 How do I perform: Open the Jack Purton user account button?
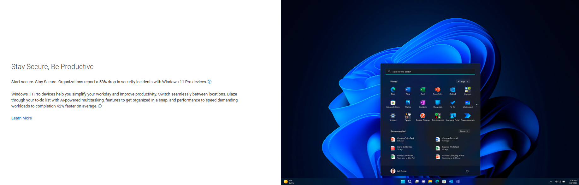click(399, 171)
